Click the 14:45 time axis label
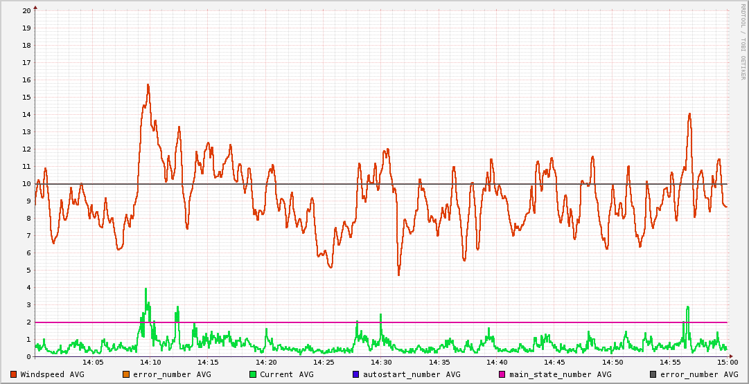The height and width of the screenshot is (384, 749). click(x=554, y=363)
